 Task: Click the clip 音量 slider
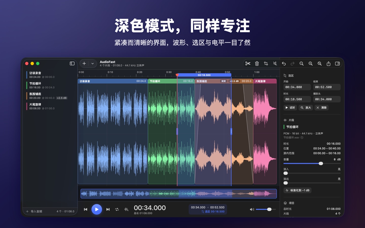click(312, 163)
